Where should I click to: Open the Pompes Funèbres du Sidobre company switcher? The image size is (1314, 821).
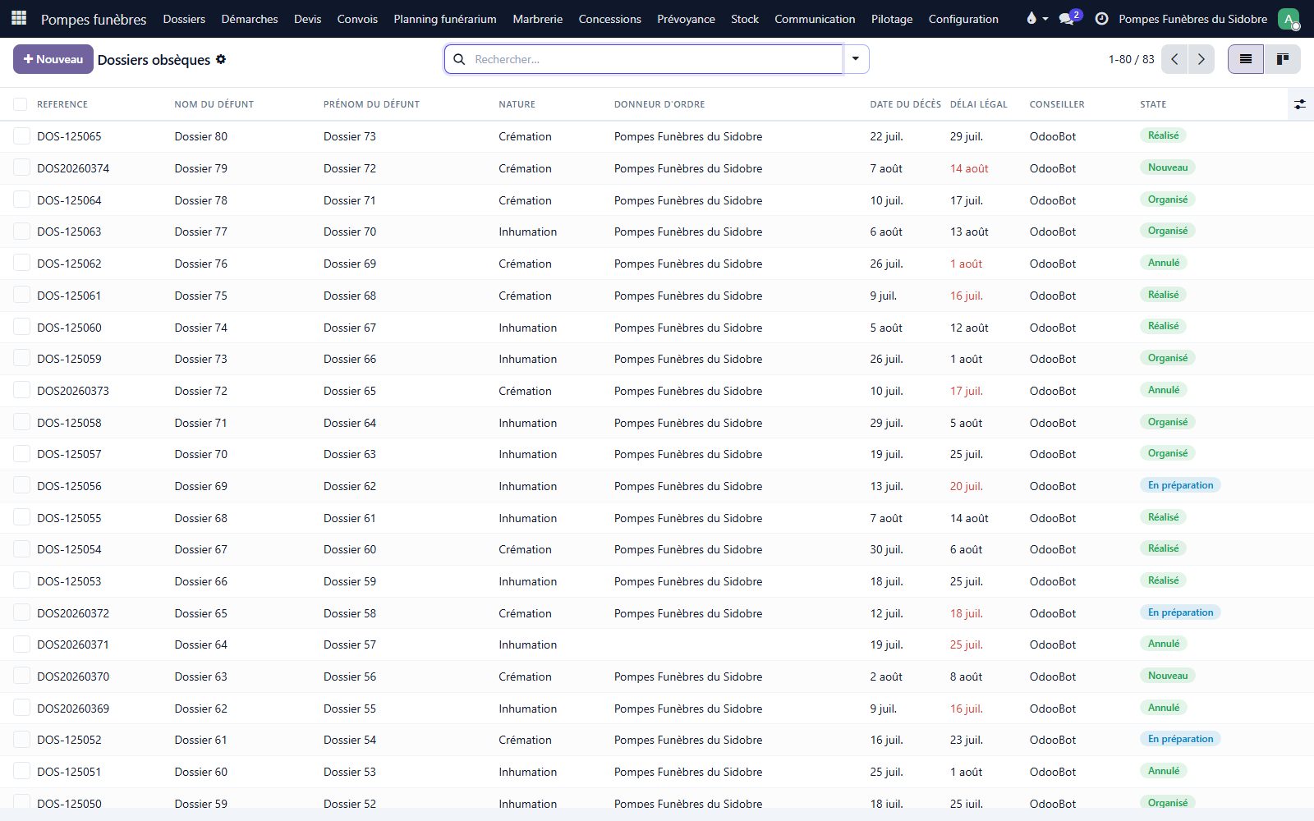(1192, 19)
